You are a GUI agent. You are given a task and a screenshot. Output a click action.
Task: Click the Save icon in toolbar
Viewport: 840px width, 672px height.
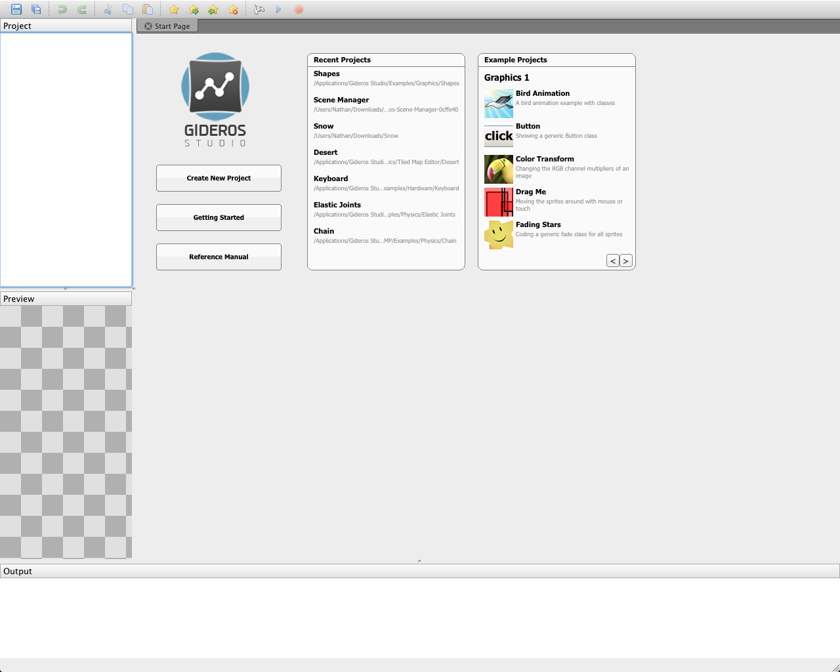click(x=16, y=9)
